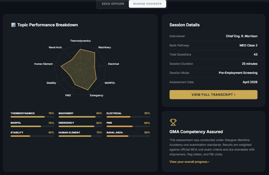The height and width of the screenshot is (175, 269).
Task: Click the Machinery label on the radar chart
Action: [x=105, y=47]
